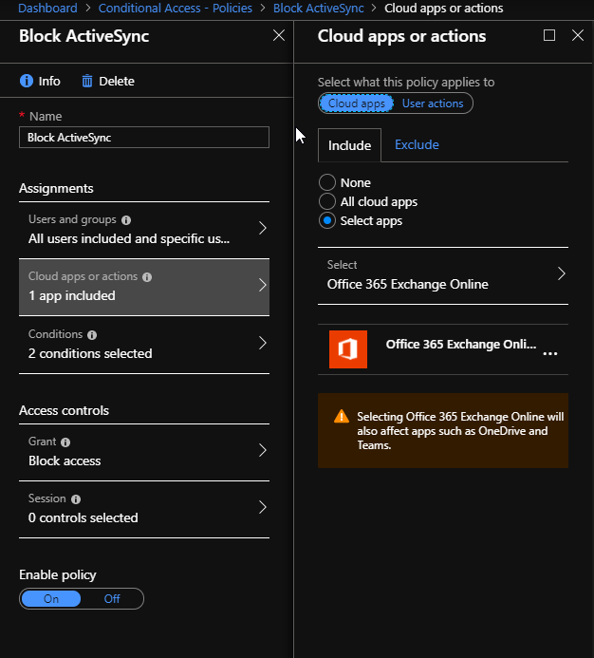Click the Exchange Online warning message text
This screenshot has height=658, width=594.
pyautogui.click(x=460, y=431)
